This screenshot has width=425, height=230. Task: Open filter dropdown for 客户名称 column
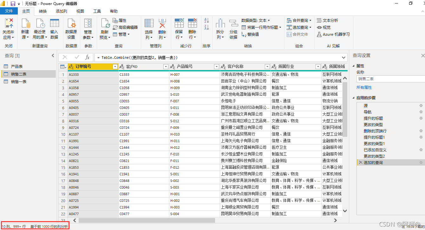pyautogui.click(x=267, y=67)
